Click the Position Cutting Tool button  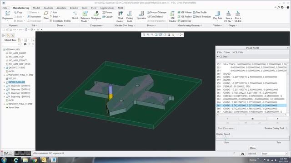click(x=276, y=128)
